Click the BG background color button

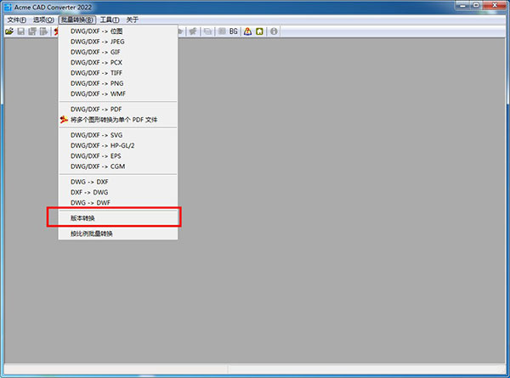234,31
